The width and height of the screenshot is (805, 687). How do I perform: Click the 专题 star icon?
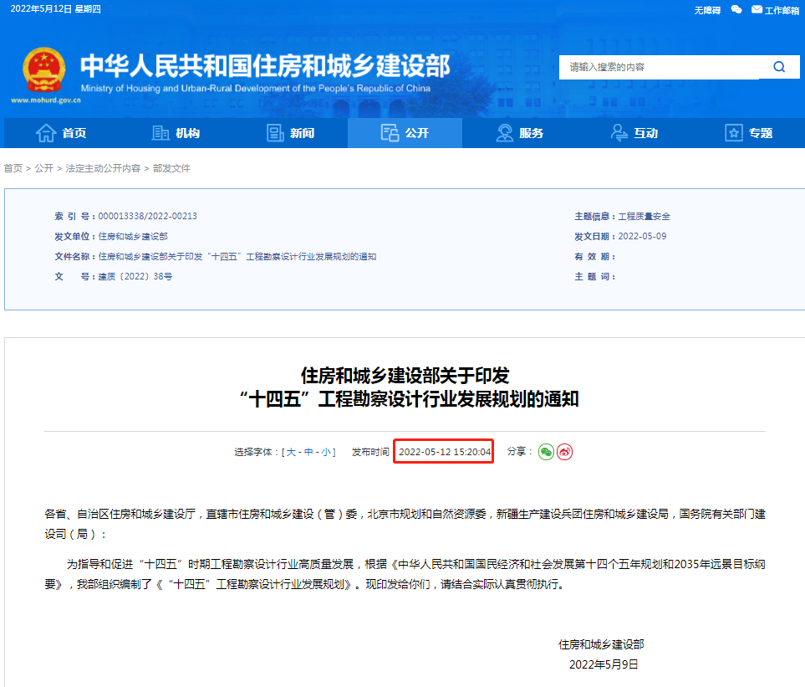click(734, 133)
